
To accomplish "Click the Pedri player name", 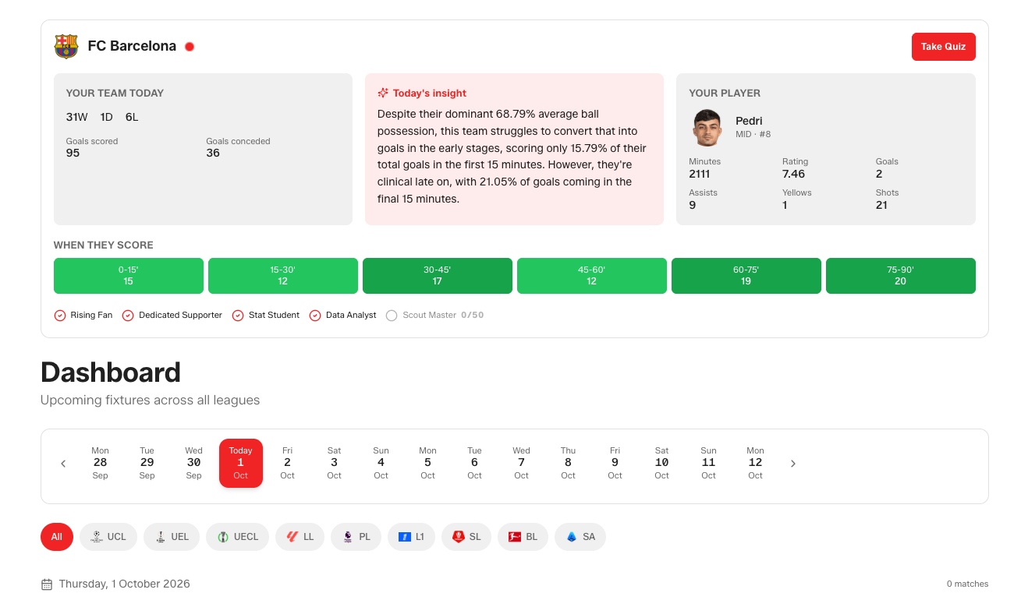I will click(x=749, y=121).
